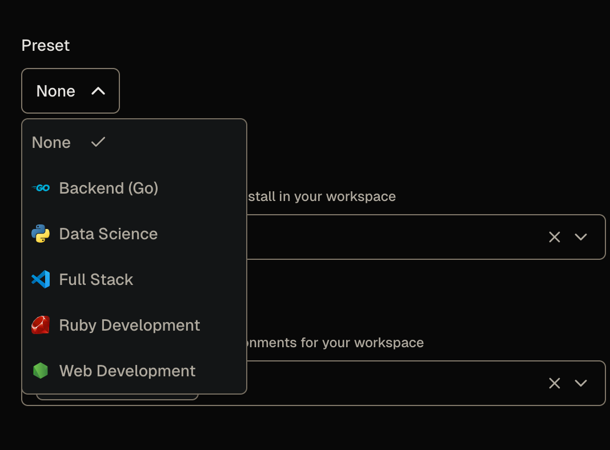Click the Preset label

click(x=46, y=46)
